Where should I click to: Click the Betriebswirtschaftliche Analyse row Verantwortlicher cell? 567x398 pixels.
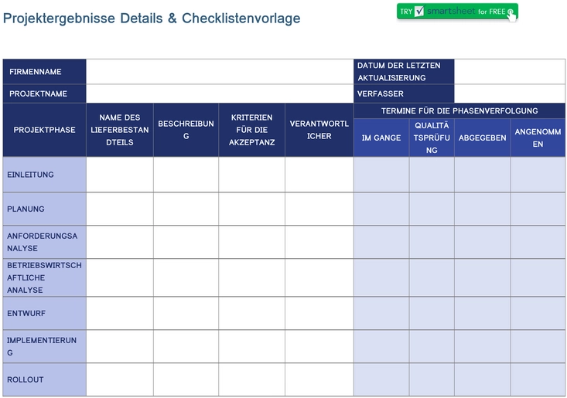pyautogui.click(x=319, y=277)
